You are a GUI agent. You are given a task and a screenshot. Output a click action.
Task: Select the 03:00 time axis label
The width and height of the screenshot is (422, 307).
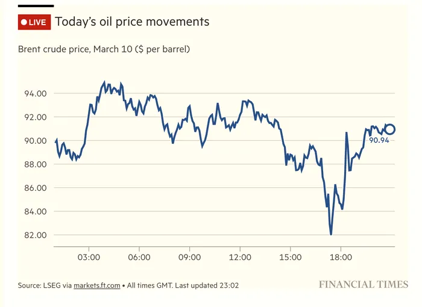[x=89, y=257]
